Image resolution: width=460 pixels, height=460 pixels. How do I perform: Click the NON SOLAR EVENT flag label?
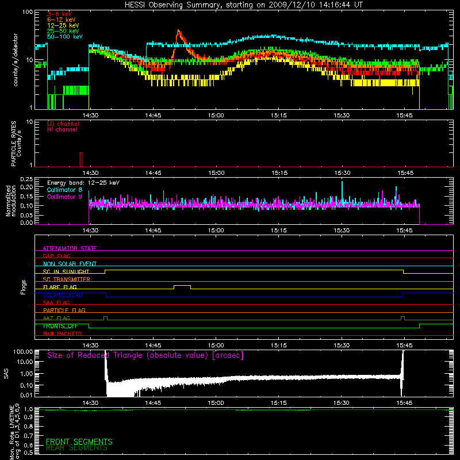click(70, 264)
